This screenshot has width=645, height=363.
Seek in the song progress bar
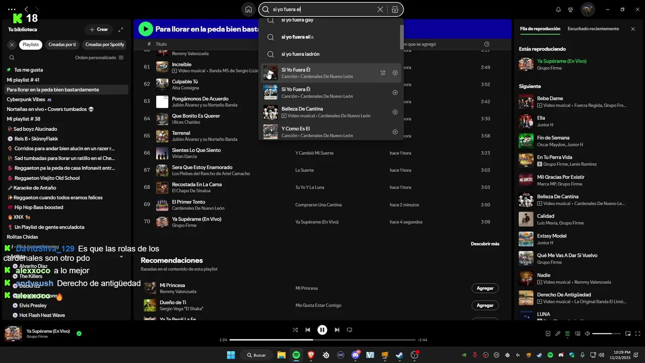click(x=322, y=340)
